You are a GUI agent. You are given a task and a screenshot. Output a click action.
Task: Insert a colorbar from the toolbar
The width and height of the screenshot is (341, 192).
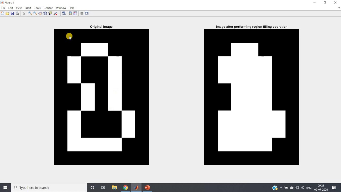(70, 13)
